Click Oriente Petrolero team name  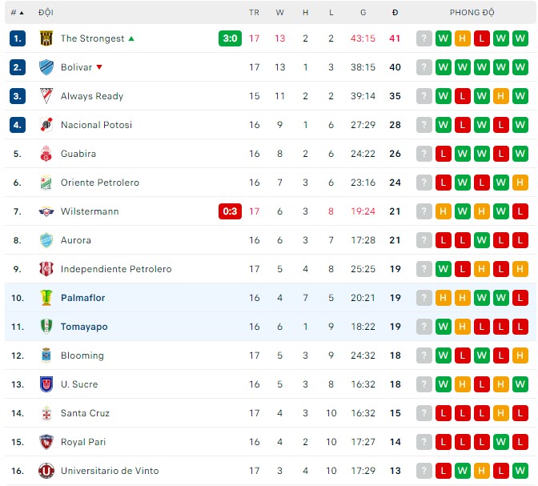tap(99, 183)
